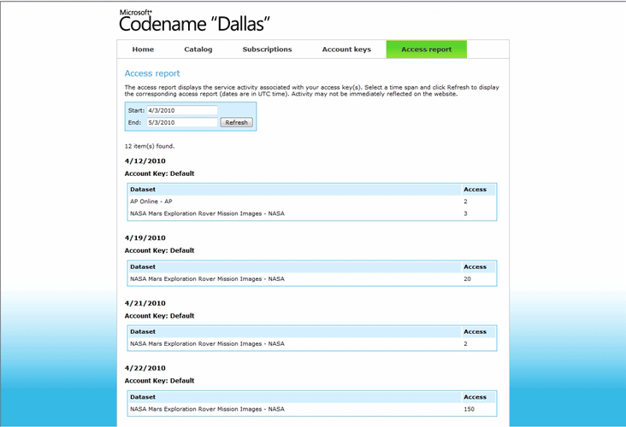Click the AP Online - AP row
Image resolution: width=626 pixels, height=427 pixels.
coord(312,202)
